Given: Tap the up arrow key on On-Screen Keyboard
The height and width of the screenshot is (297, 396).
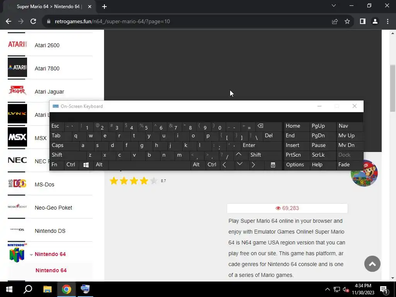Looking at the screenshot, I should (x=238, y=155).
